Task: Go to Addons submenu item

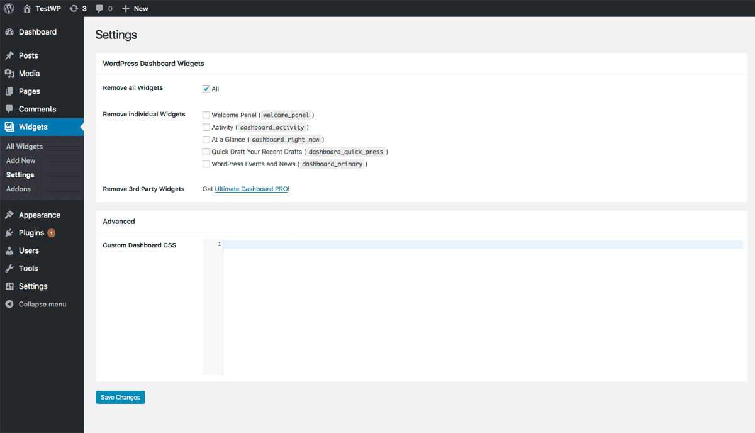Action: [18, 189]
